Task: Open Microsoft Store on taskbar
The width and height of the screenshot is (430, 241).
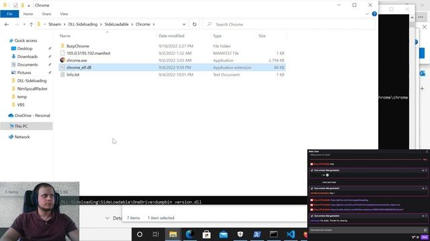Action: [x=206, y=234]
